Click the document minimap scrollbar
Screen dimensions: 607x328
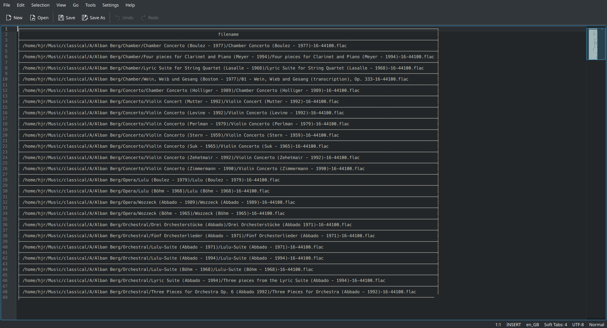point(596,44)
